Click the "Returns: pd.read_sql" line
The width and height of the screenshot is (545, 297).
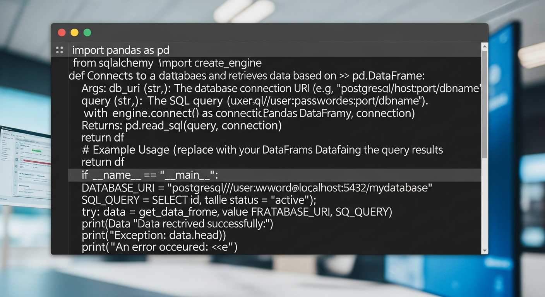182,126
